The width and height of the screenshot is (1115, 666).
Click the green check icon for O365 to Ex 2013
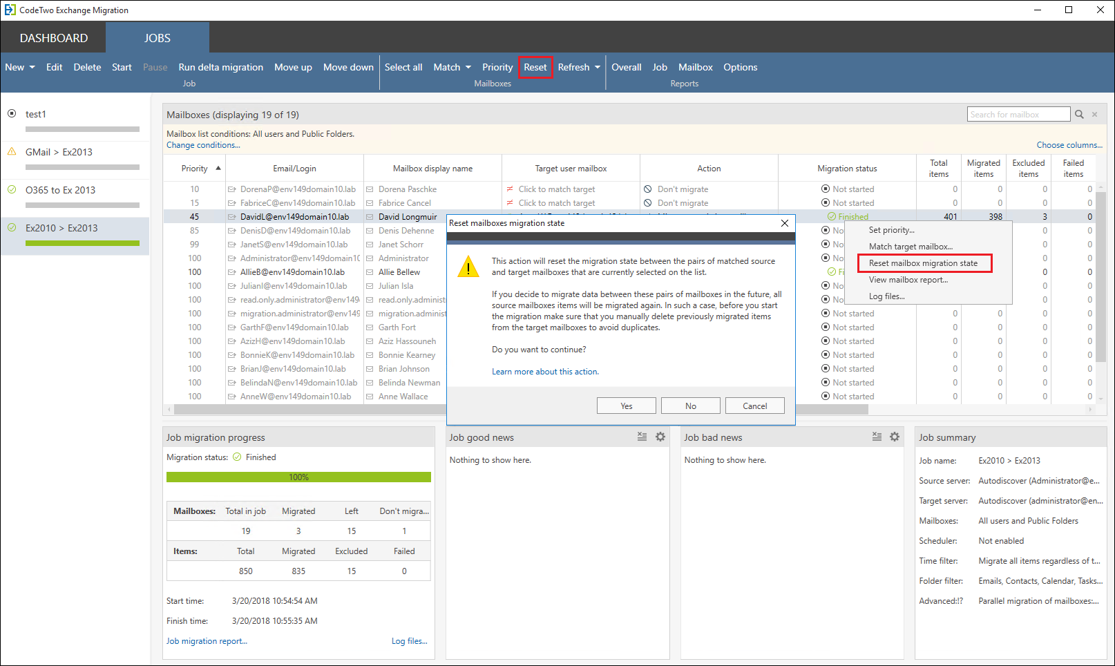12,189
